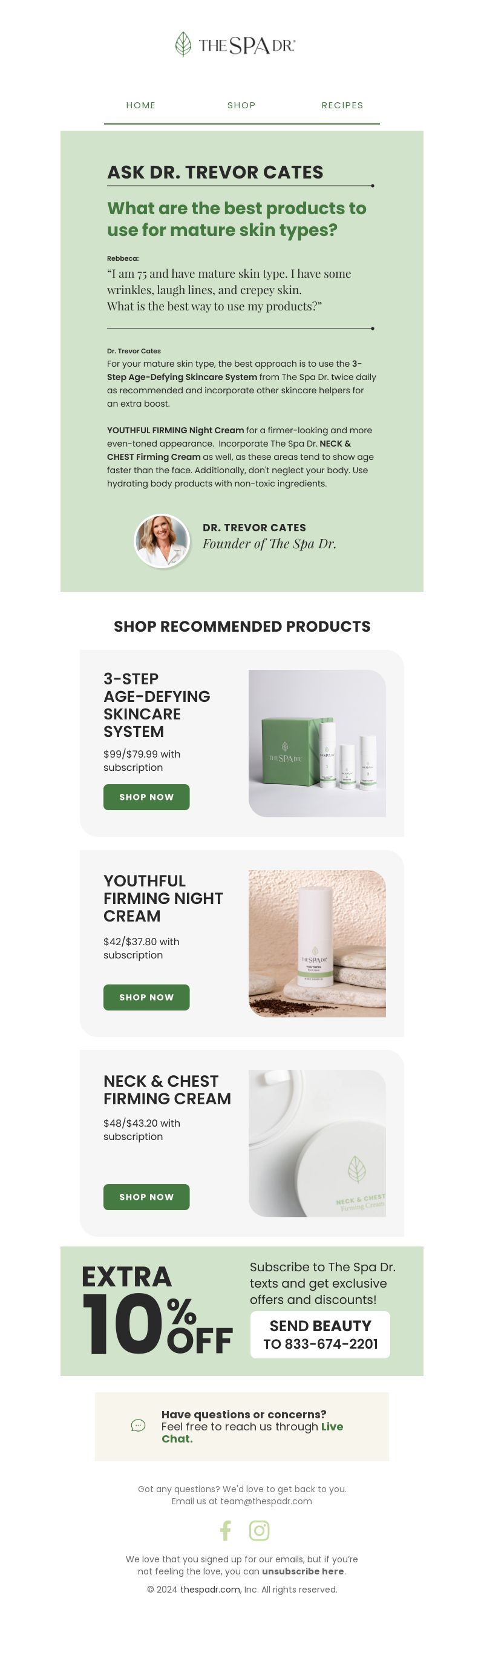Image resolution: width=484 pixels, height=1667 pixels.
Task: Click the Youthful night cream product photo
Action: coord(317,943)
